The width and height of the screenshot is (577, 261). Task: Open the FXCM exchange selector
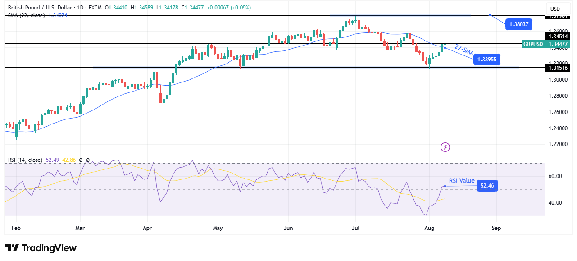pos(95,8)
